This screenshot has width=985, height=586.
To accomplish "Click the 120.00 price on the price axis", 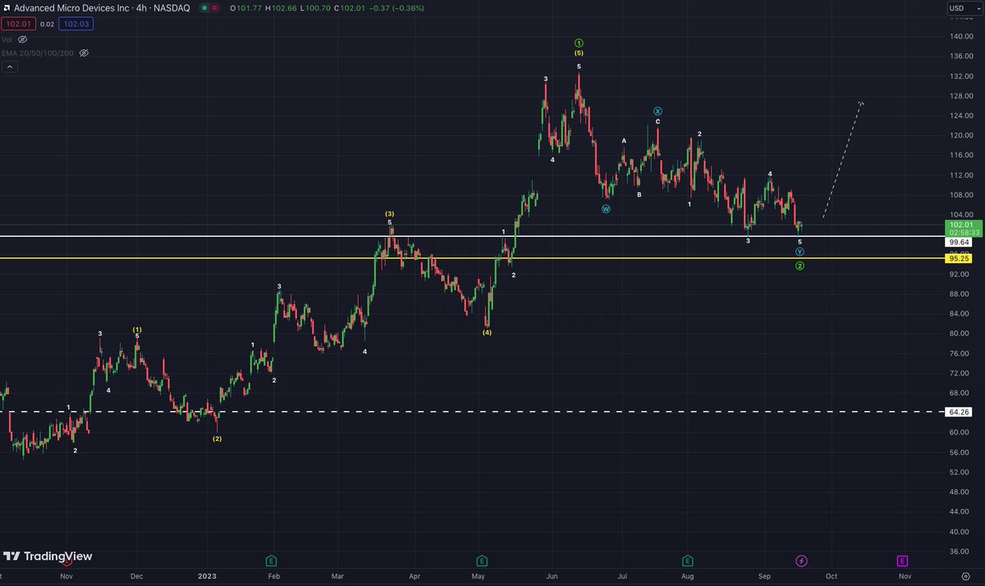I will (x=963, y=135).
